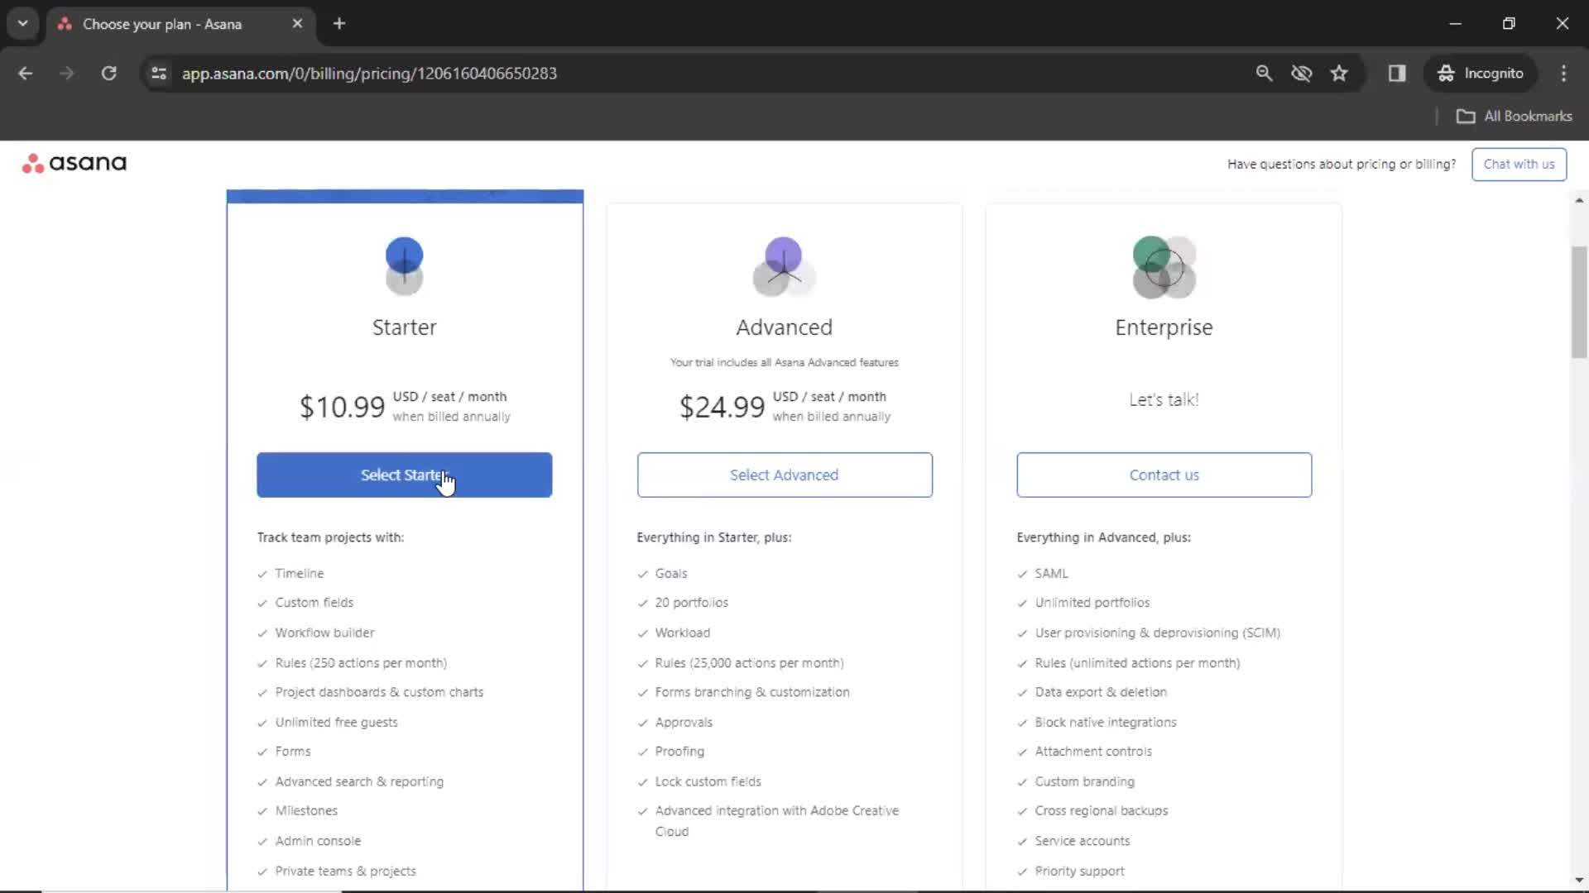Click the Workload feature item
This screenshot has height=893, width=1589.
[682, 633]
